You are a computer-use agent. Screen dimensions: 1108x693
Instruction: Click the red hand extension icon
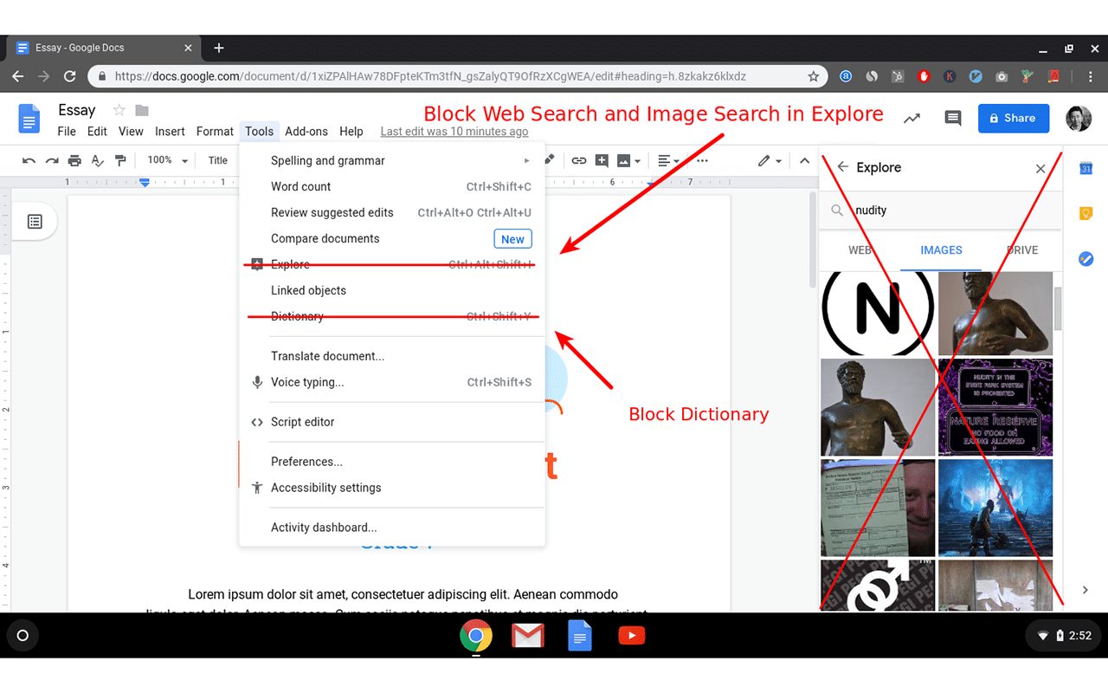click(x=924, y=76)
